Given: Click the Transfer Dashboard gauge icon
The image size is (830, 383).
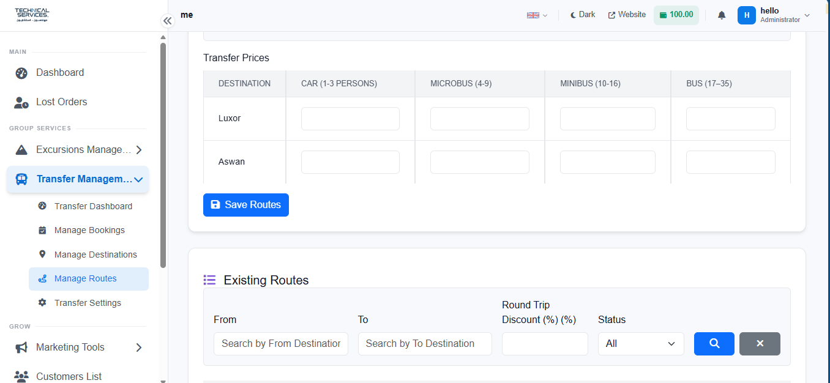Looking at the screenshot, I should pyautogui.click(x=42, y=206).
